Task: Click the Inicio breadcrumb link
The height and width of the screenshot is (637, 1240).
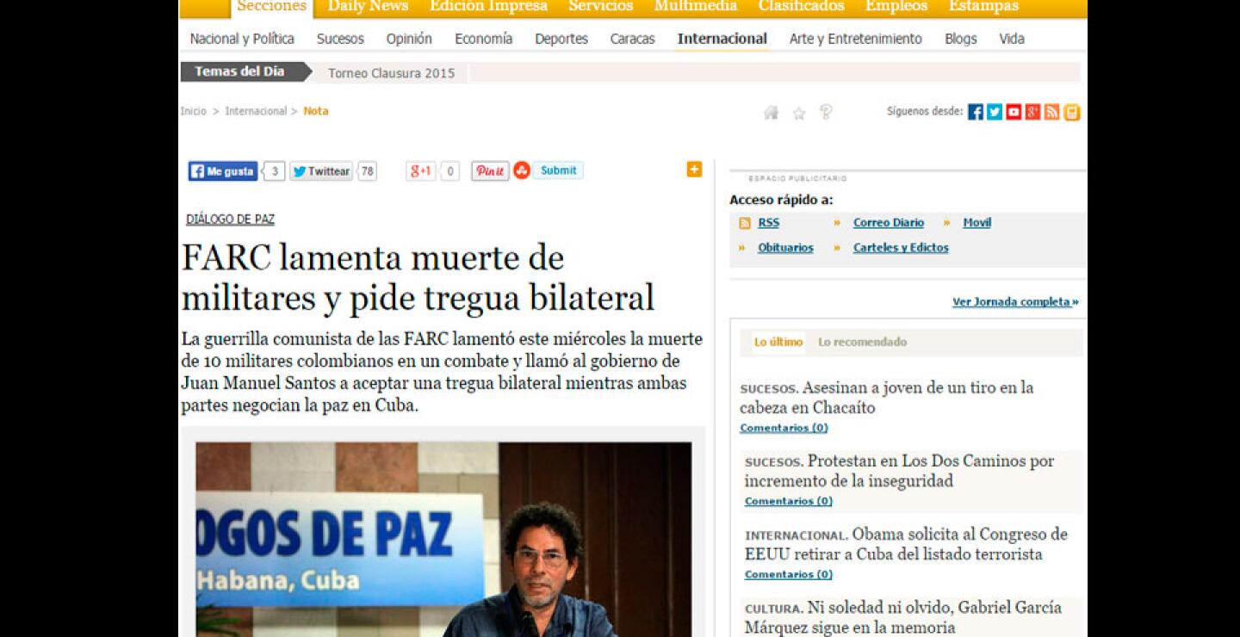Action: click(x=194, y=111)
